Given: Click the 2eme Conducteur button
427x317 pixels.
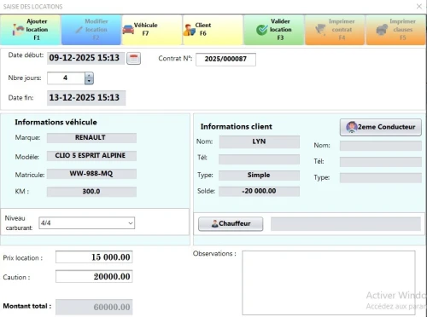Looking at the screenshot, I should tap(381, 127).
